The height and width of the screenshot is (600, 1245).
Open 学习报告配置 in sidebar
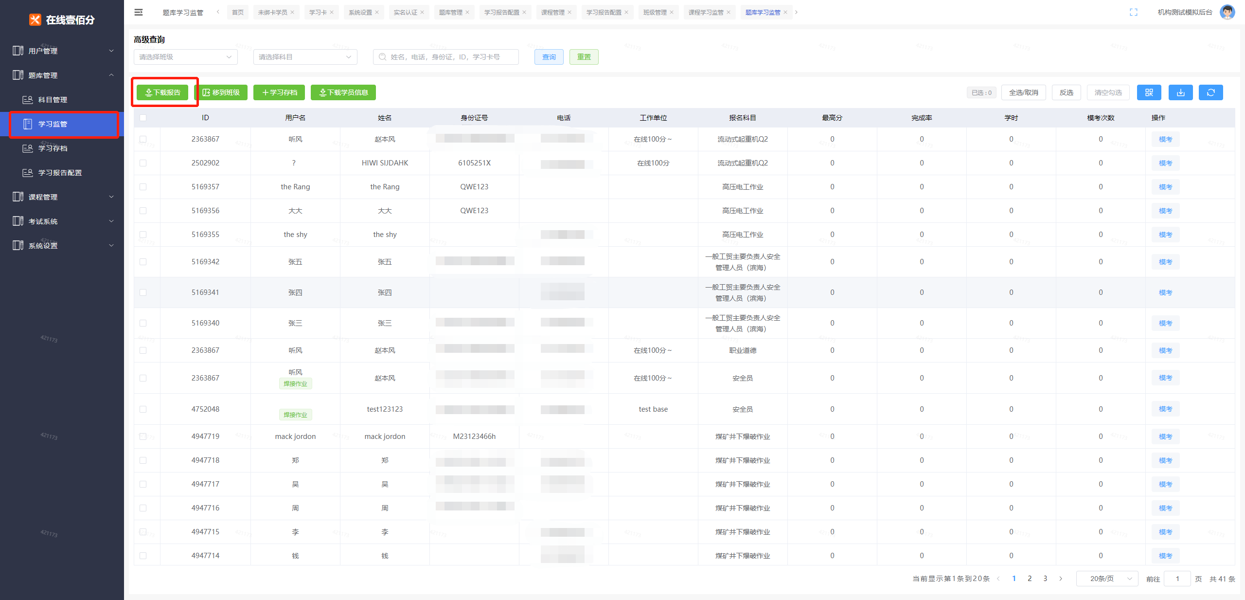62,172
